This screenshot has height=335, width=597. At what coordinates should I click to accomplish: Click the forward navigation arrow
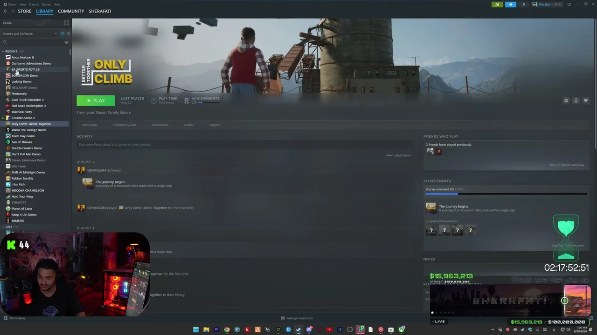click(12, 11)
